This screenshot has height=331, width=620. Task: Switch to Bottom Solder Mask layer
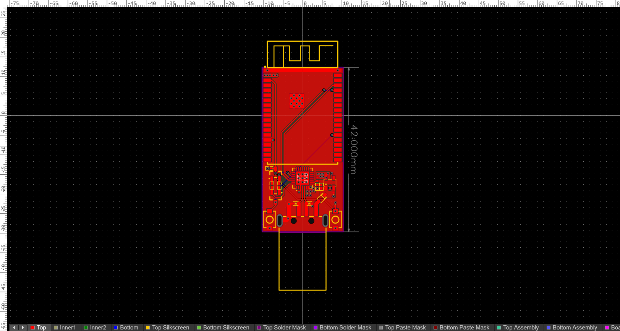click(345, 328)
